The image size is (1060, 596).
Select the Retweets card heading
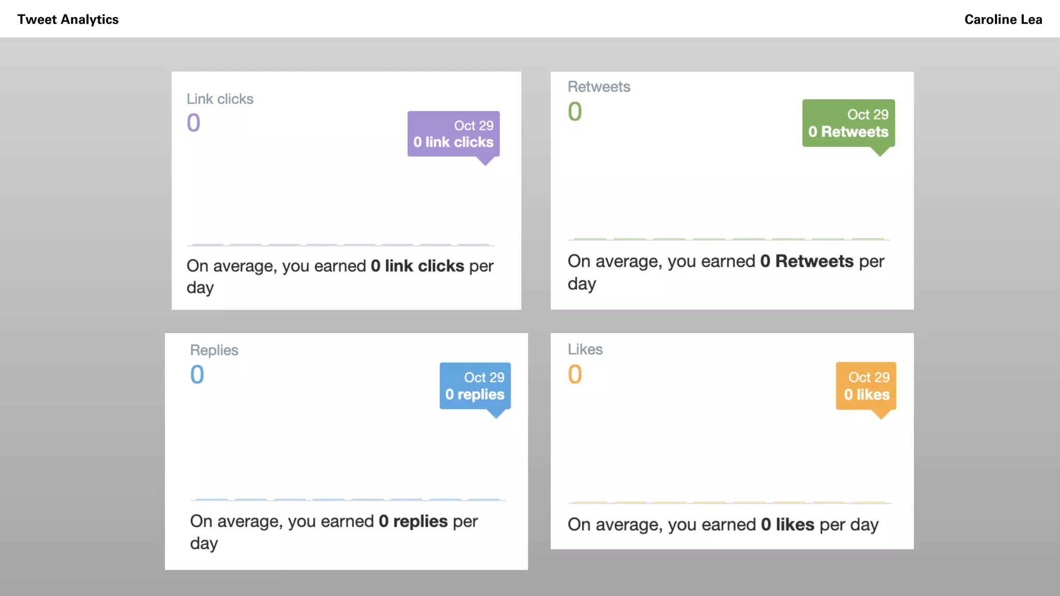click(x=599, y=86)
